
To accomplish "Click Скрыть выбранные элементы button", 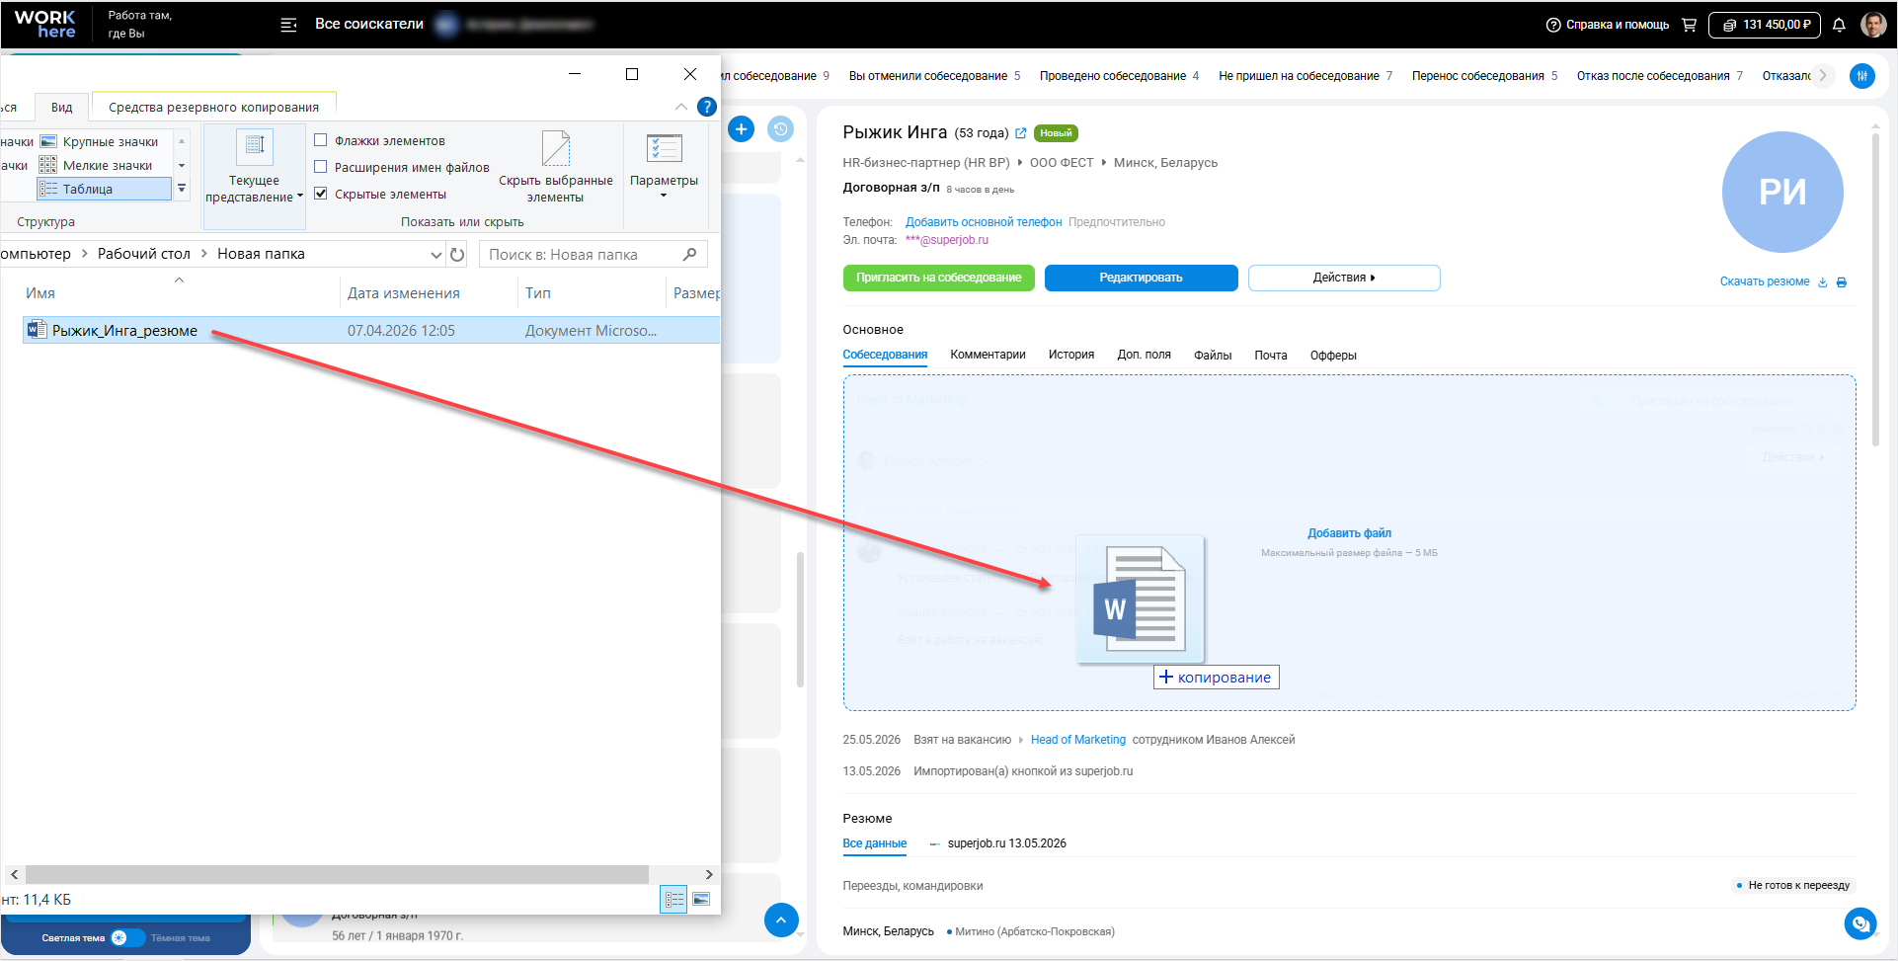I will [556, 166].
